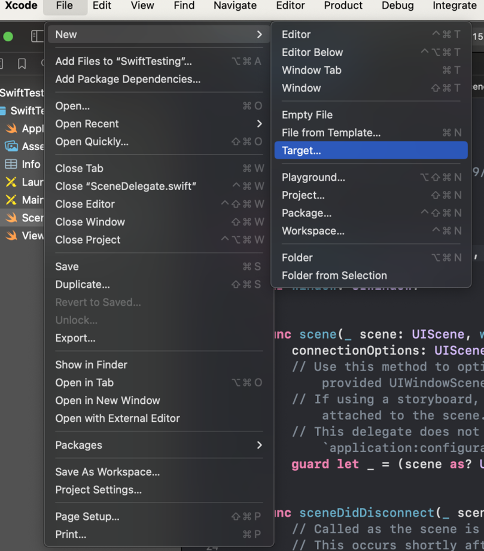Image resolution: width=484 pixels, height=551 pixels.
Task: Choose Window in the New submenu
Action: 371,88
